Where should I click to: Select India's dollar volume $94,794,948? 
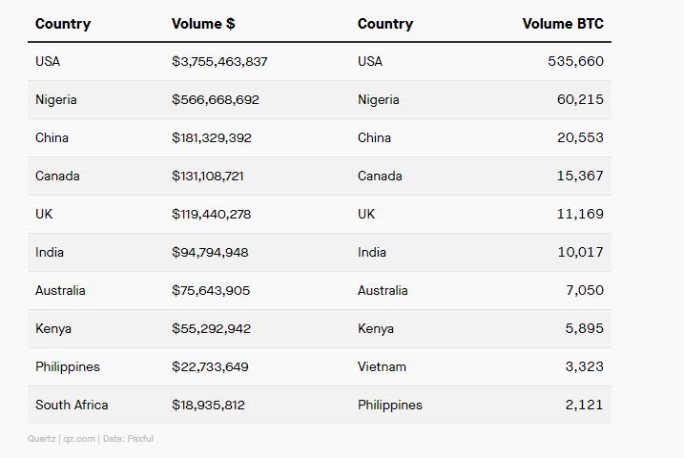pos(210,253)
